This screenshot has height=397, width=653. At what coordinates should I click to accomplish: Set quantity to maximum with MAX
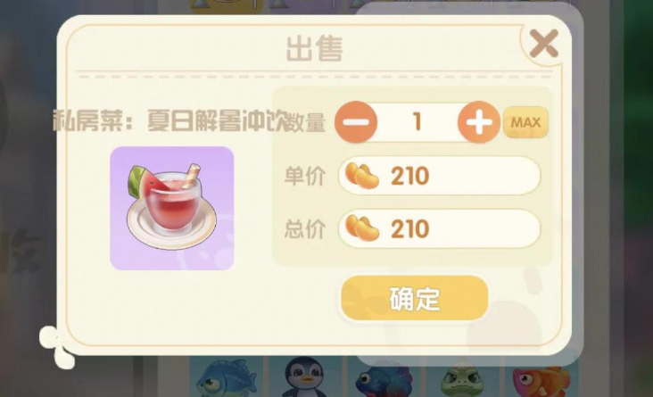pyautogui.click(x=525, y=122)
